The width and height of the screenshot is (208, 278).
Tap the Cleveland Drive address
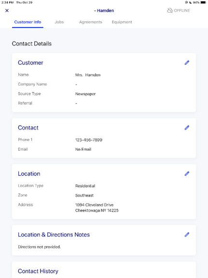[97, 207]
